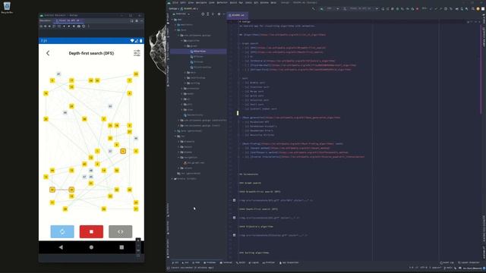Select MainActivity in project tree
486x273 pixels.
pyautogui.click(x=194, y=115)
